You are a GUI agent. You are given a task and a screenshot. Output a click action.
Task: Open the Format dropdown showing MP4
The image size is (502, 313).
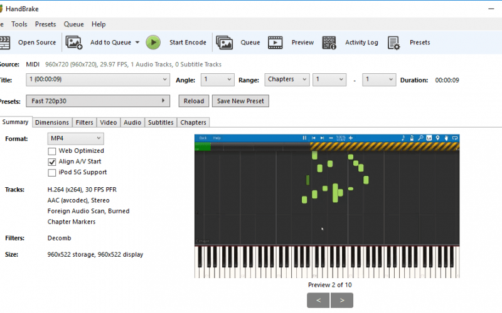pos(75,138)
